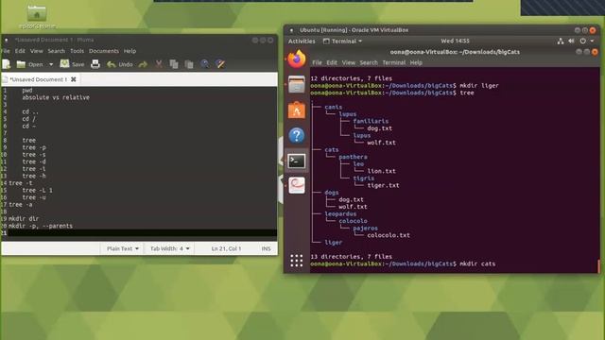Open the terminal's File menu
This screenshot has height=340, width=605.
318,62
